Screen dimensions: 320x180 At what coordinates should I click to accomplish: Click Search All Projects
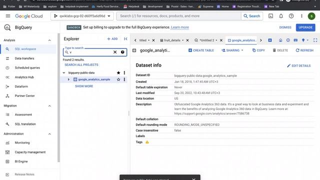click(81, 64)
